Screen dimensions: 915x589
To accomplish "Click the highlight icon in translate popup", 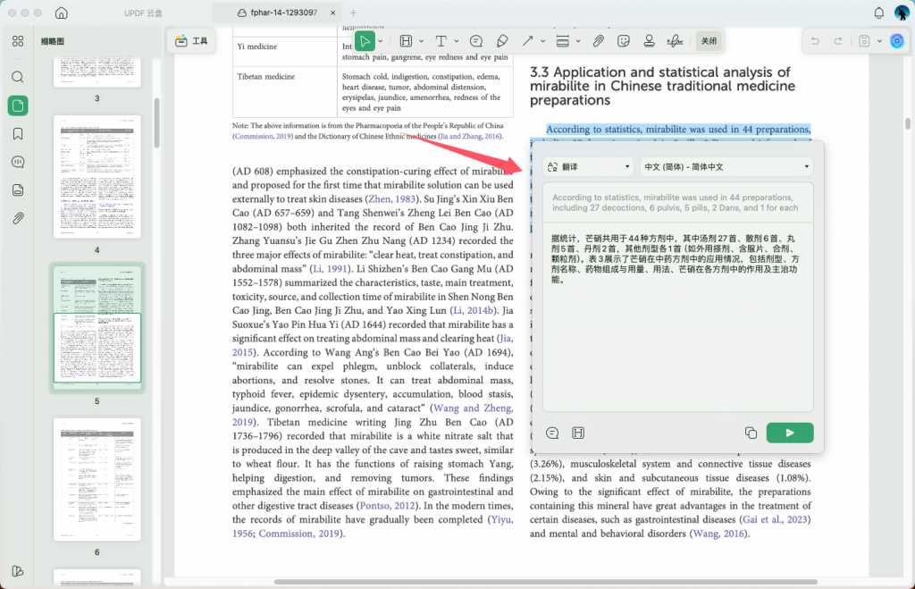I will tap(578, 433).
